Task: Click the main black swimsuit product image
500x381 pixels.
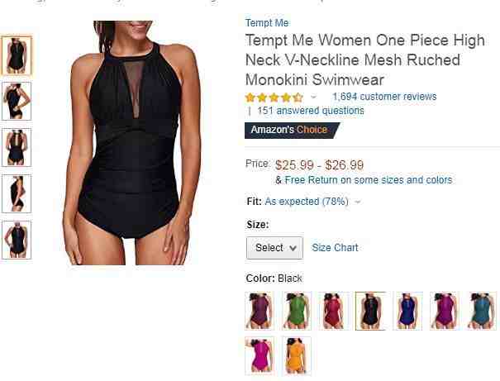Action: coord(131,143)
